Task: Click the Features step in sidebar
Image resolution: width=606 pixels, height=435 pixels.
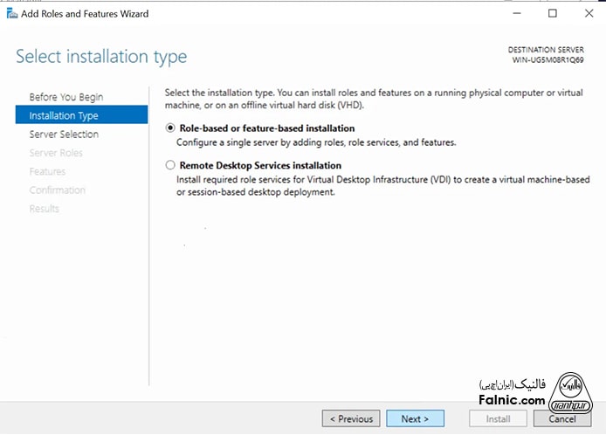Action: [x=47, y=171]
